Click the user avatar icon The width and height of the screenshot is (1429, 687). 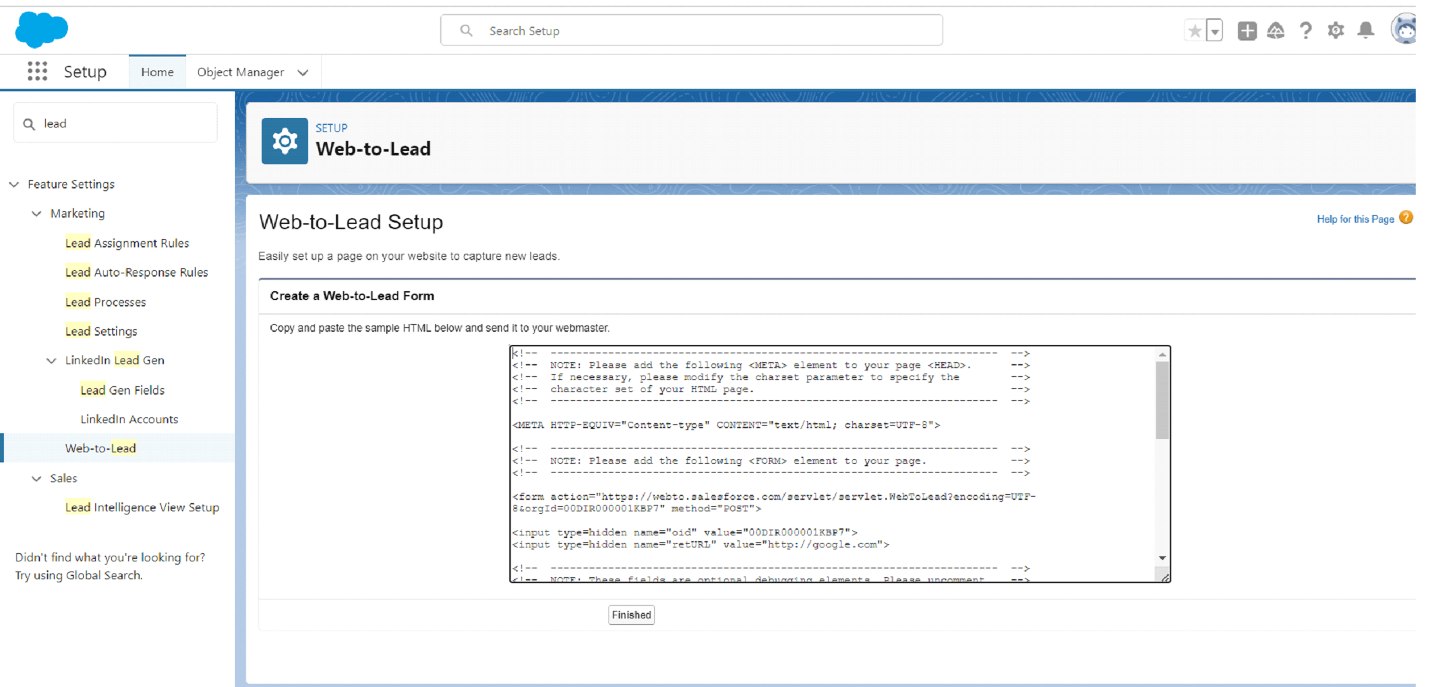[x=1404, y=29]
